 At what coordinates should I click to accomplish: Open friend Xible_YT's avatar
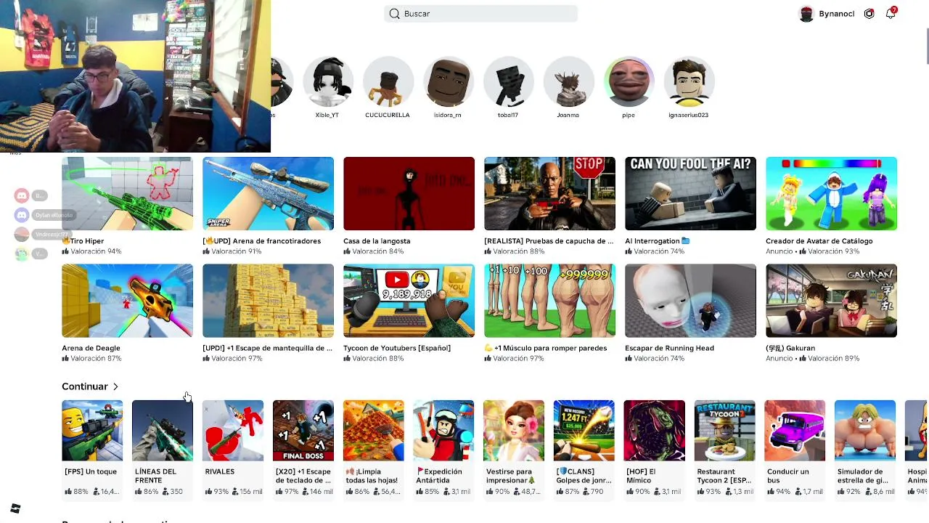[327, 82]
